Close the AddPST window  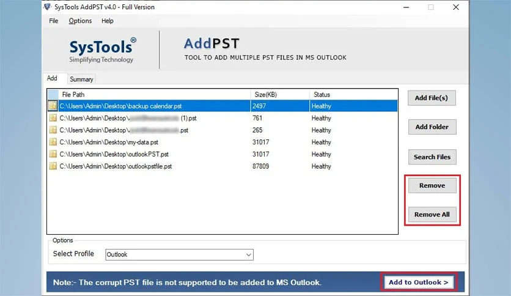point(456,7)
